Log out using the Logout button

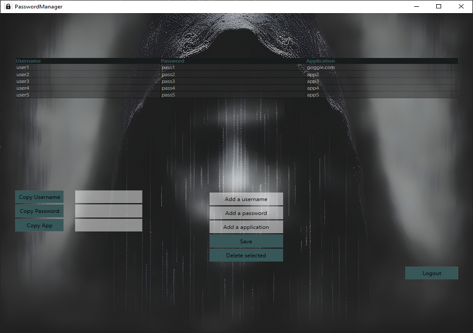click(431, 273)
